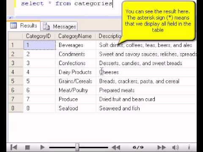Select the Meat/Poultry cell
Screen dimensions: 203x152
point(76,90)
